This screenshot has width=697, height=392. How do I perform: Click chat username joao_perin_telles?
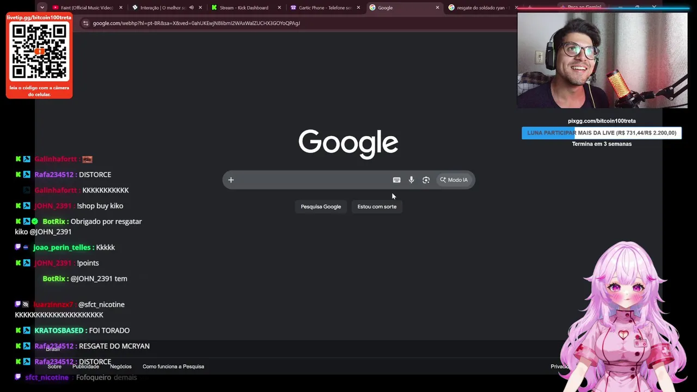[62, 248]
